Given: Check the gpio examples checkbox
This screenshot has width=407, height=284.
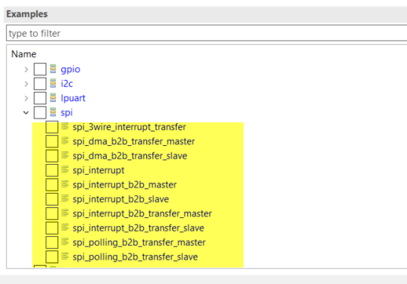Looking at the screenshot, I should pos(40,69).
